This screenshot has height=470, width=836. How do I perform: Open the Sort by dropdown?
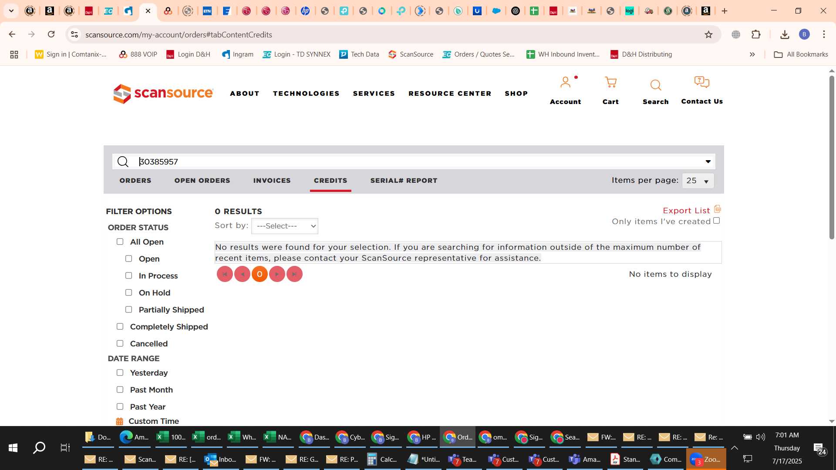pyautogui.click(x=285, y=226)
